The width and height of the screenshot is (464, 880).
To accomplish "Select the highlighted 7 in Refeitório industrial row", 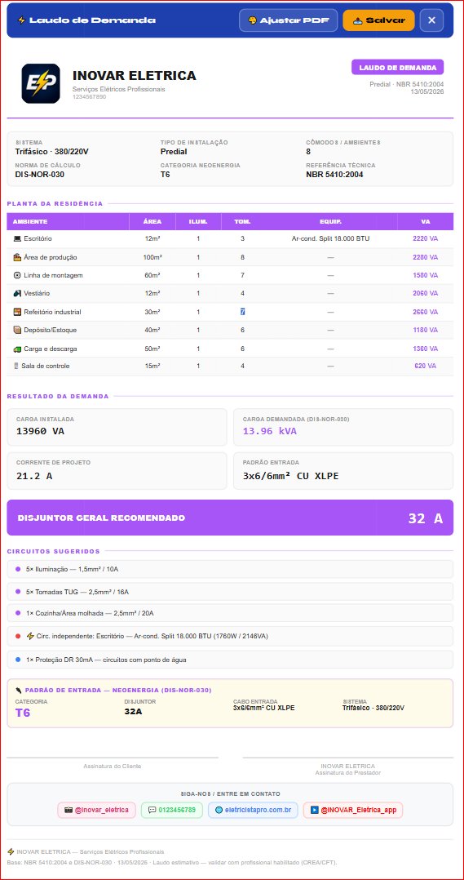I will [x=243, y=312].
